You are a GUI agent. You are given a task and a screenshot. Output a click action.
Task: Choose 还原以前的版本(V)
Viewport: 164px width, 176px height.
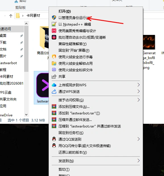click(x=96, y=152)
